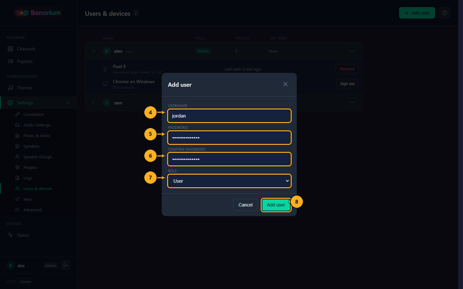The image size is (463, 289).
Task: Open the Themes page
Action: pyautogui.click(x=38, y=88)
